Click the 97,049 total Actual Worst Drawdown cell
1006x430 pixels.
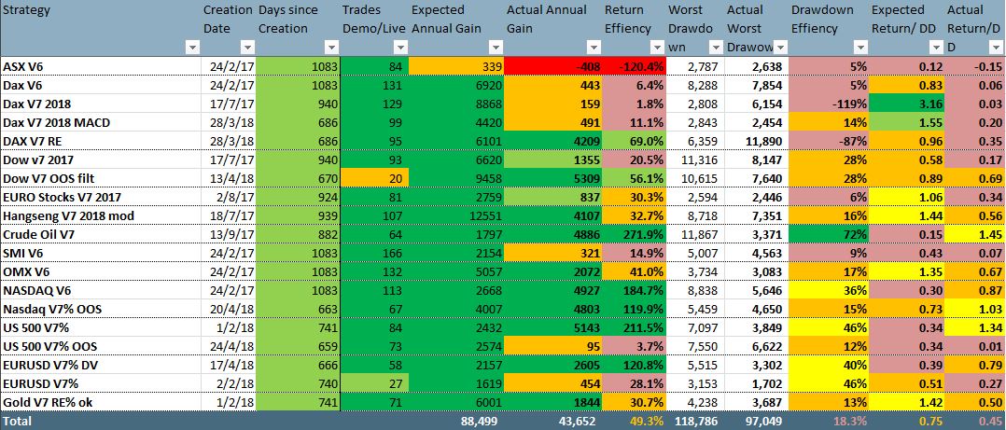757,421
